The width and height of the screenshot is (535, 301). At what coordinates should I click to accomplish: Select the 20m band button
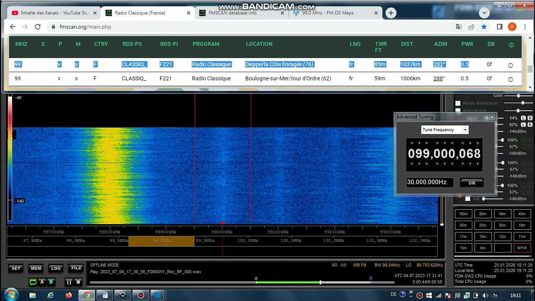[x=502, y=225]
